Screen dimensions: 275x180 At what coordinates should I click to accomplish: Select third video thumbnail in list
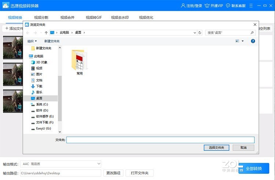[x=13, y=101]
